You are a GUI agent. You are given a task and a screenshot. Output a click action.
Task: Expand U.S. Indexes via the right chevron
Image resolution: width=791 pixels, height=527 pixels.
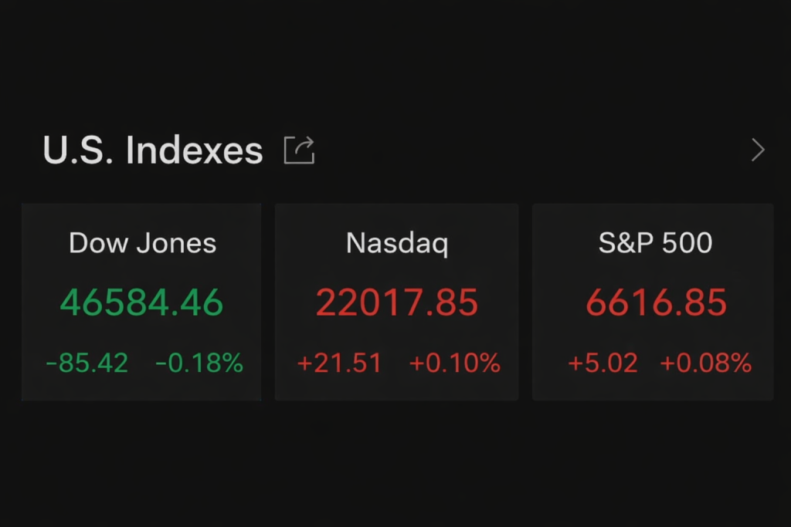[x=757, y=150]
